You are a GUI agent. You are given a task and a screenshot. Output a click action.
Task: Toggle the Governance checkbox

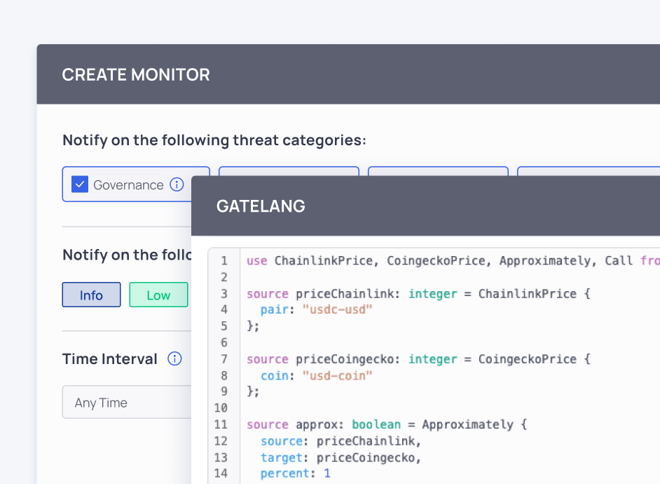pos(80,185)
